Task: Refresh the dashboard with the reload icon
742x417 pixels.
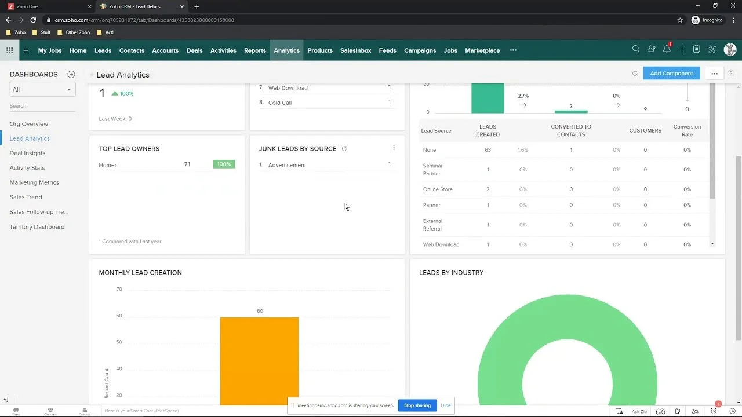Action: (x=635, y=74)
